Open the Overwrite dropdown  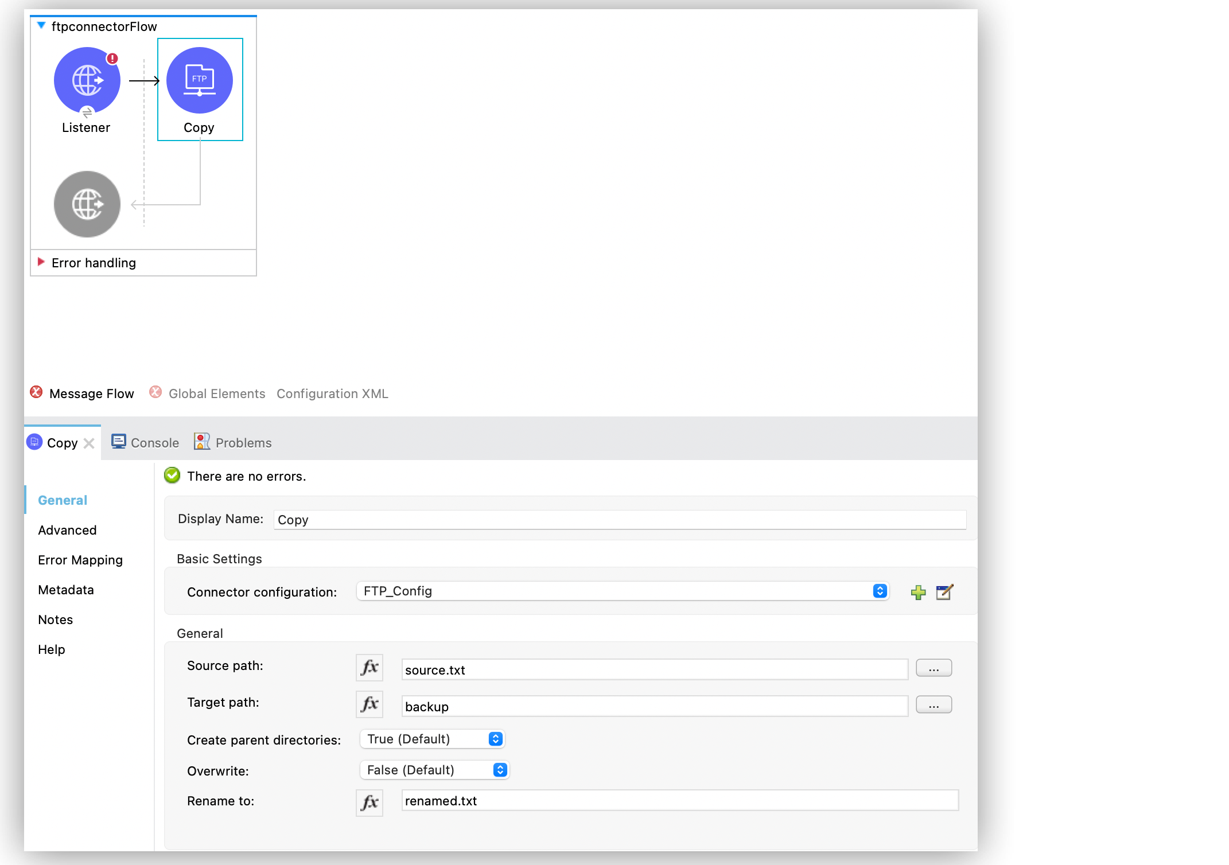(434, 770)
